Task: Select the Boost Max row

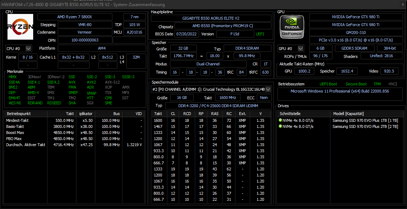Action: coord(74,133)
